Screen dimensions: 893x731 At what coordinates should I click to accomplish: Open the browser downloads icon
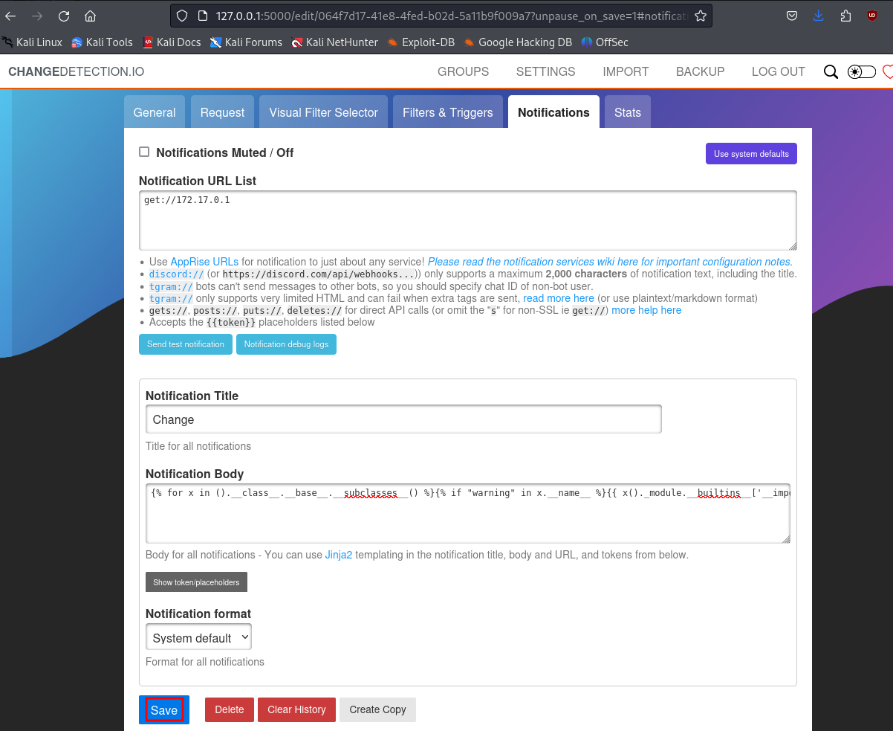(818, 16)
